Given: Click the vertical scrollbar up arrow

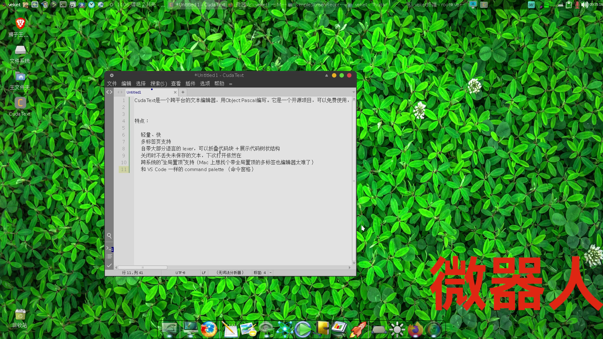Looking at the screenshot, I should [354, 99].
